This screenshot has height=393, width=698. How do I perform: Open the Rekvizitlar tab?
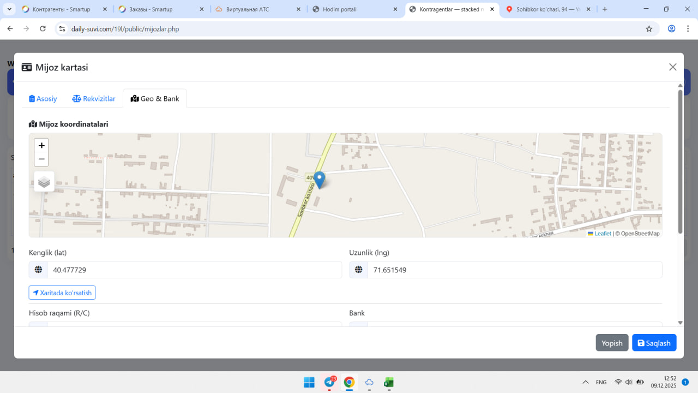(x=94, y=99)
